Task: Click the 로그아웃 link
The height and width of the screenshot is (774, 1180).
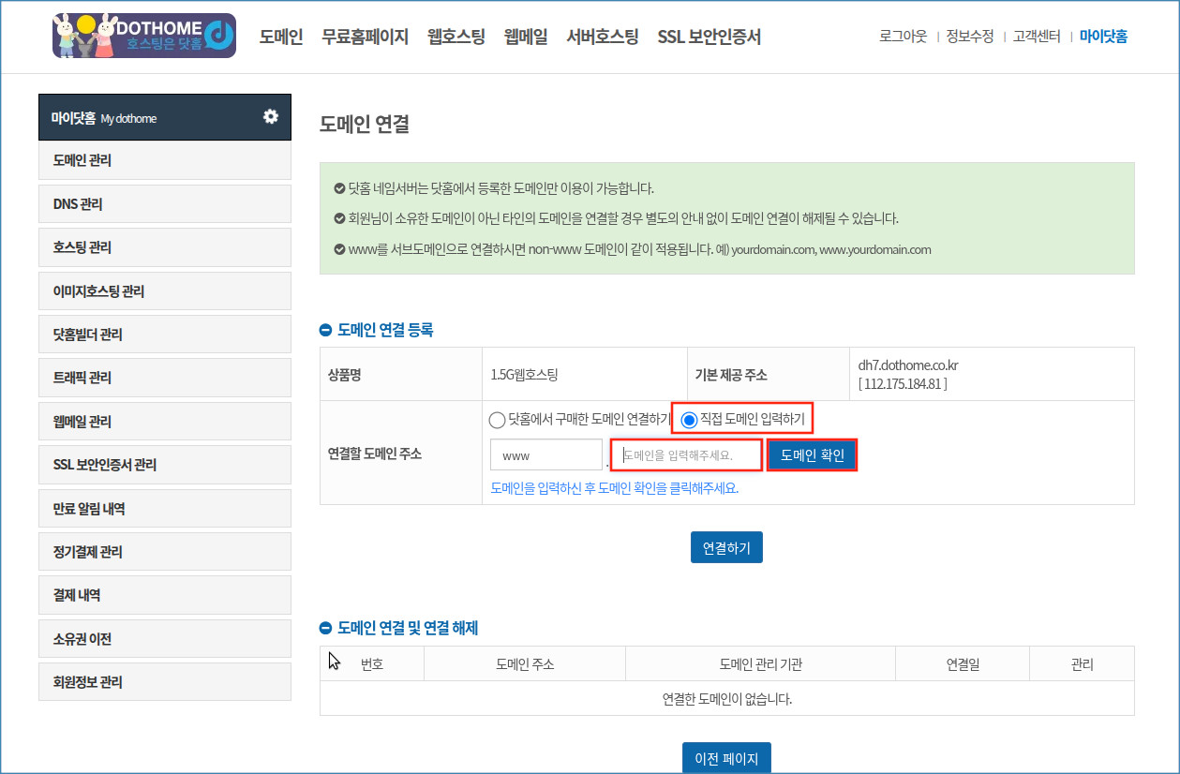Action: point(903,37)
